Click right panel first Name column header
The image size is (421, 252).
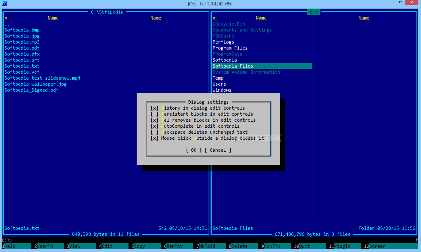pyautogui.click(x=261, y=18)
